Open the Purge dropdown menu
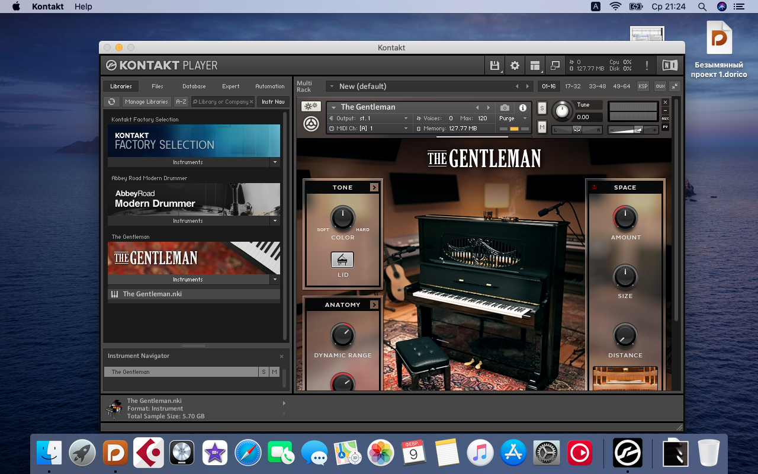This screenshot has height=474, width=758. click(512, 118)
